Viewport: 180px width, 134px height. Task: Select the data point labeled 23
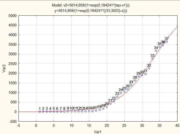(117, 97)
